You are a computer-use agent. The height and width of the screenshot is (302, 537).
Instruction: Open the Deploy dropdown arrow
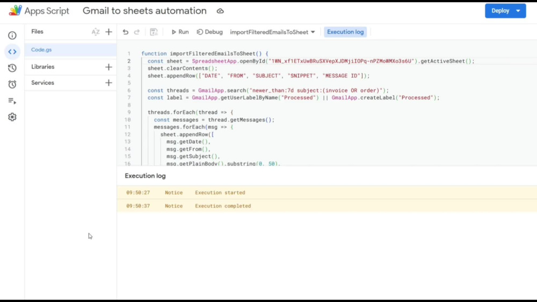pyautogui.click(x=519, y=11)
